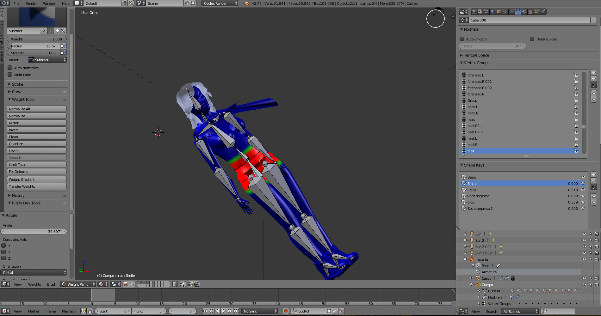Open the Render properties camera icon

point(474,12)
